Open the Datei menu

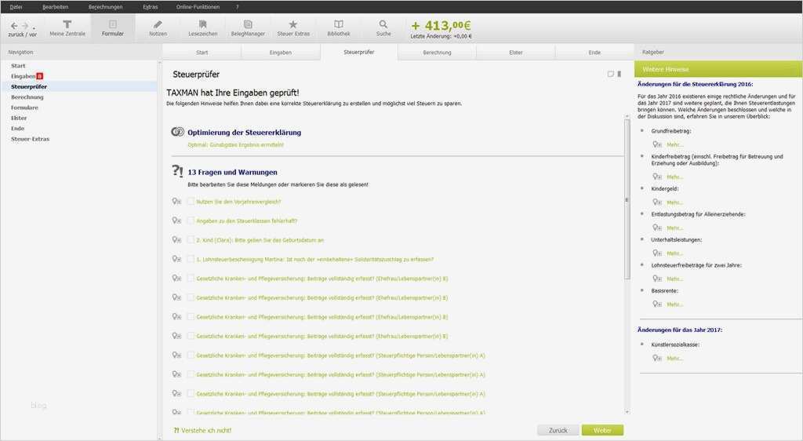(16, 7)
